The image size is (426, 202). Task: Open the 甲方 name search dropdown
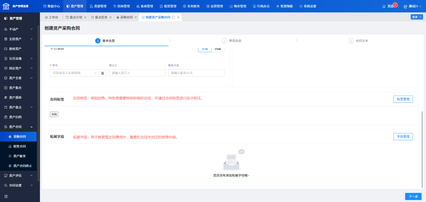pos(74,73)
